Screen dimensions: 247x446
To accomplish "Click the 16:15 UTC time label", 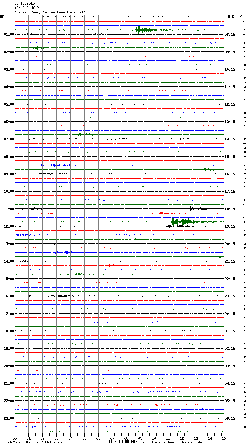I will (230, 174).
